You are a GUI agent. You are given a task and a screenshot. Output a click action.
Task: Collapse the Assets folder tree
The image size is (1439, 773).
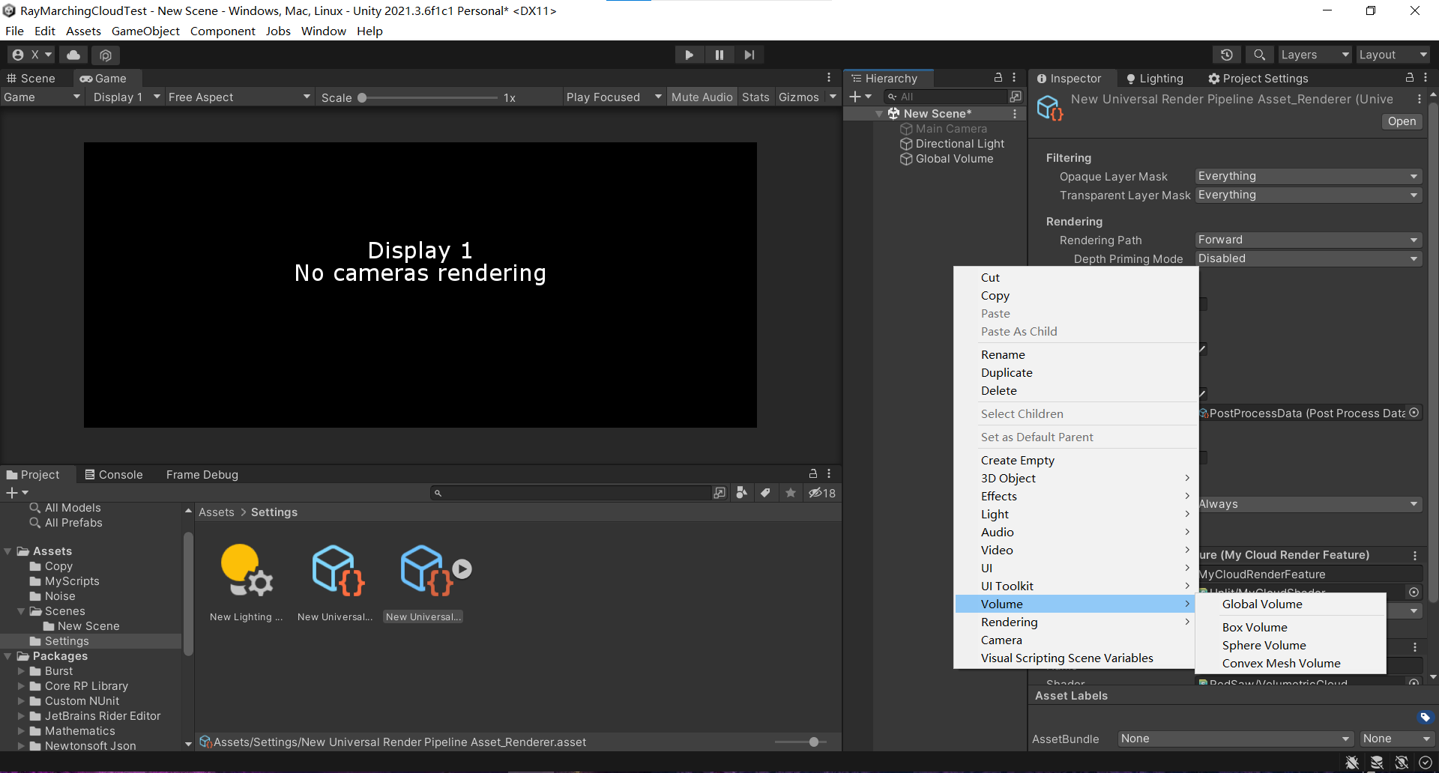tap(8, 551)
